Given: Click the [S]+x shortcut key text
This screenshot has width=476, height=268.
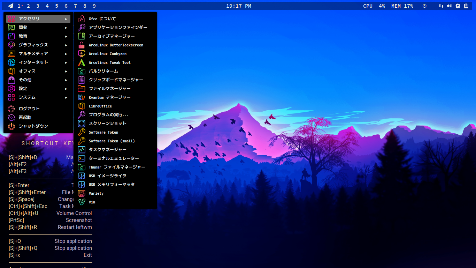Looking at the screenshot, I should [x=14, y=255].
